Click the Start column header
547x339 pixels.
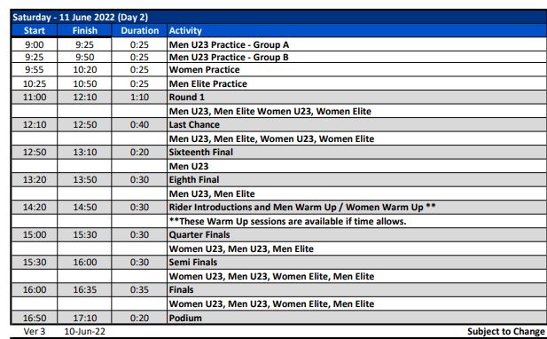click(35, 31)
